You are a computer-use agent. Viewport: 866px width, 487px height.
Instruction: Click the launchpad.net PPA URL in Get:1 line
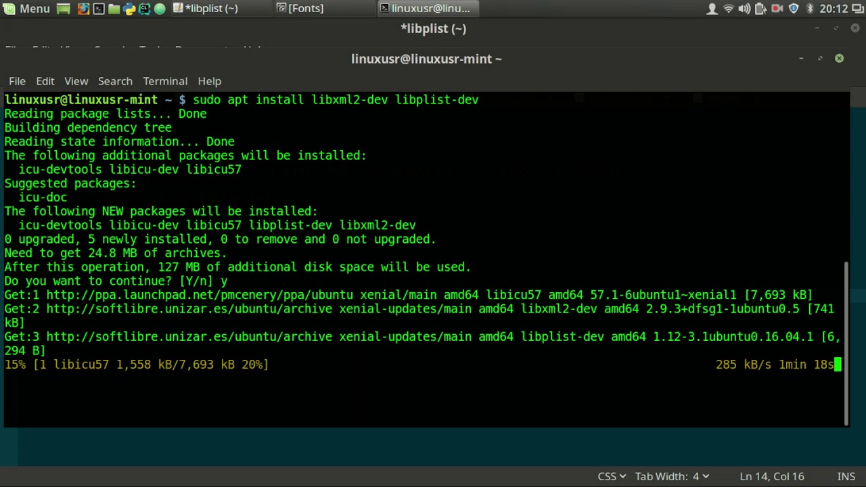[200, 295]
